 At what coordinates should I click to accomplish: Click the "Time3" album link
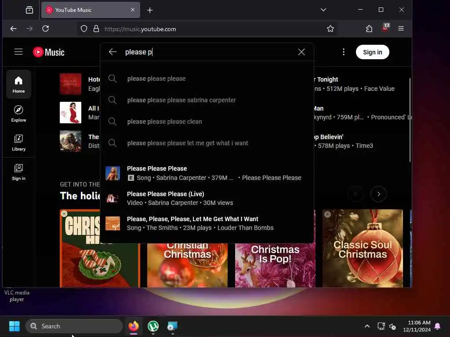coord(364,146)
